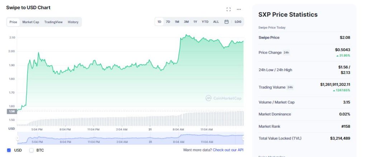Click the TVL value $3,214,489
The height and width of the screenshot is (157, 367).
[340, 138]
